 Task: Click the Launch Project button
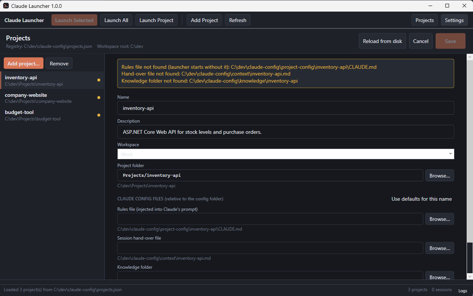click(x=156, y=20)
